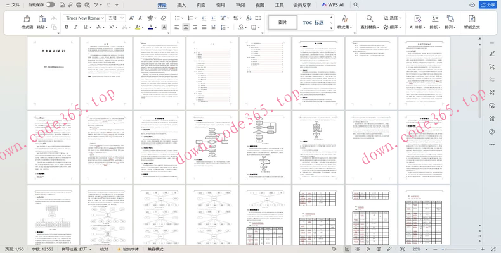Expand the highlight color dropdown arrow
The height and width of the screenshot is (253, 501).
pyautogui.click(x=142, y=27)
